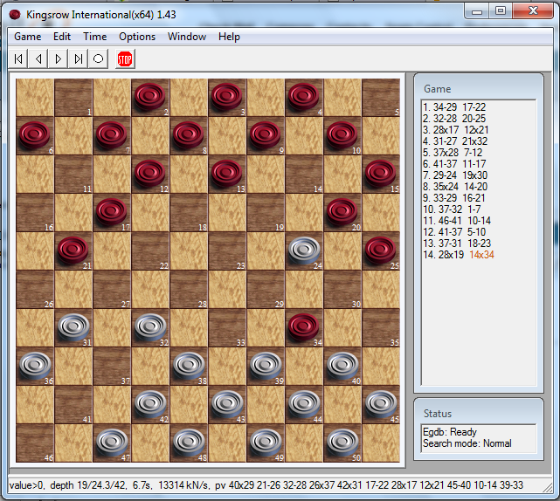This screenshot has height=501, width=560.
Task: Select highlighted move 14x34 in game list
Action: [481, 255]
